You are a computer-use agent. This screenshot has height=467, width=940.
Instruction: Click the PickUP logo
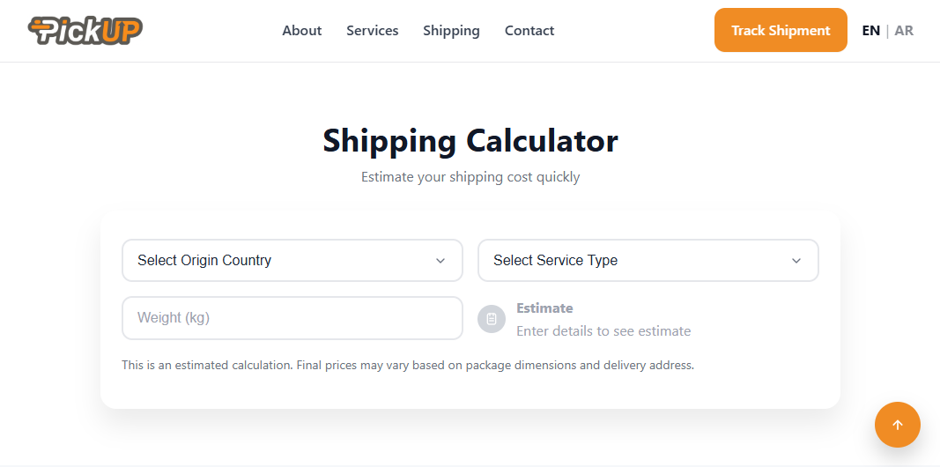85,30
